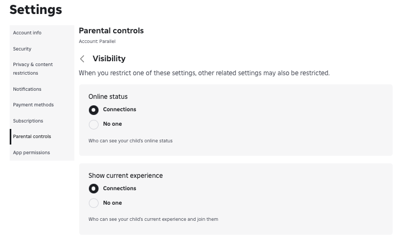Screen dimensions: 405x245
Task: Click the No one label under Show current experience
Action: point(113,203)
